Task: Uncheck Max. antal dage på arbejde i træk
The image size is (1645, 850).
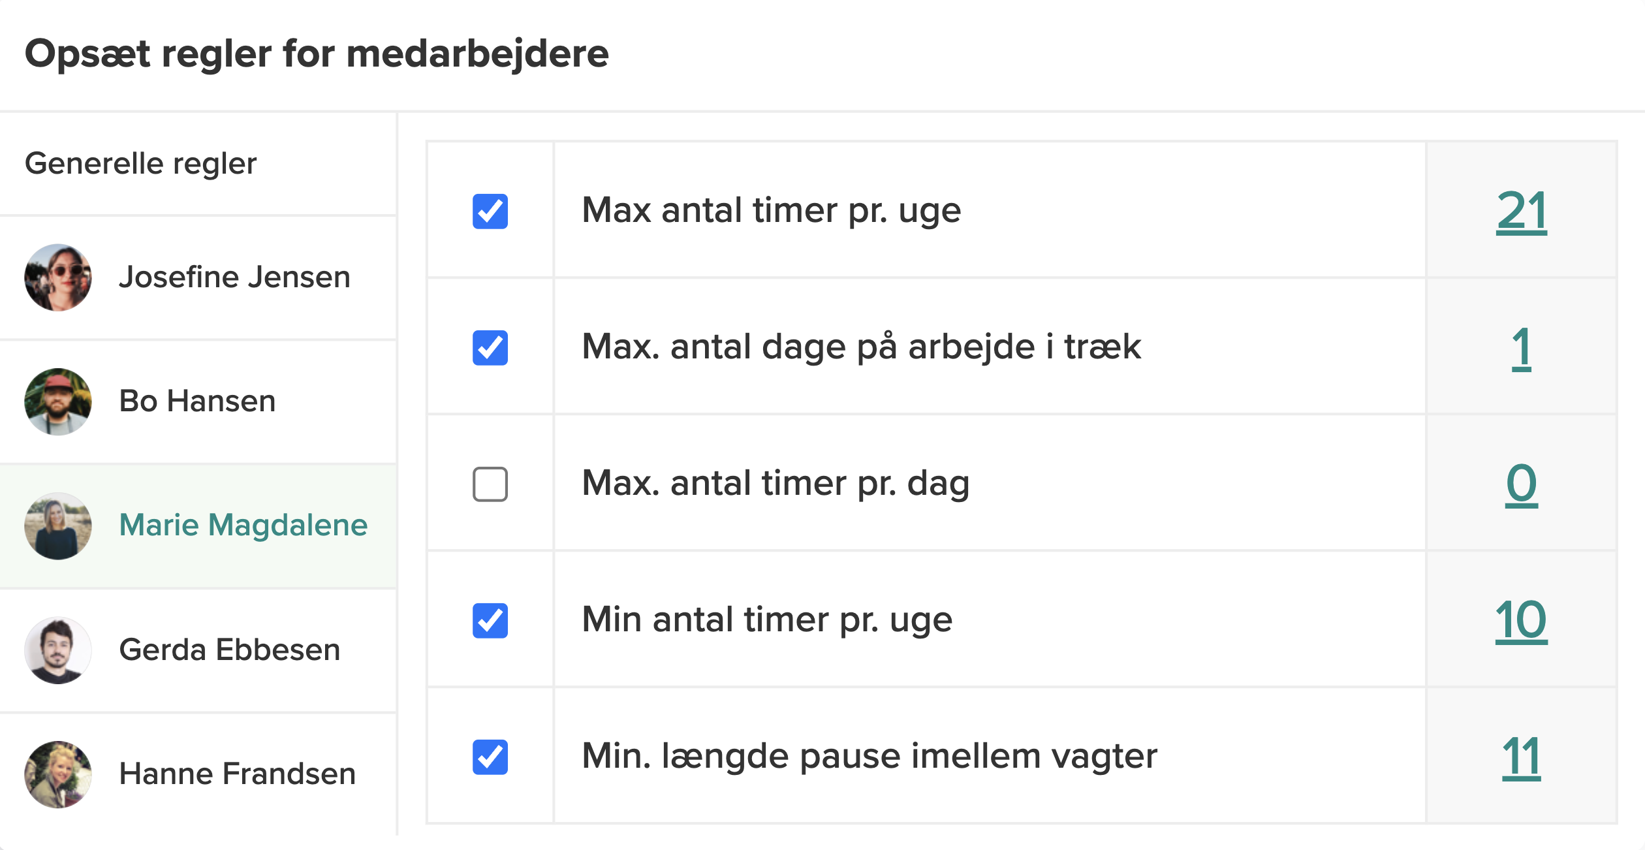Action: pos(490,347)
